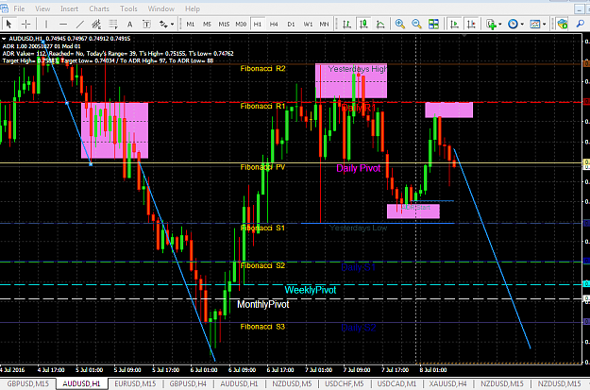Open search with the magnifier icon
Screen dimensions: 590x390
pos(581,25)
